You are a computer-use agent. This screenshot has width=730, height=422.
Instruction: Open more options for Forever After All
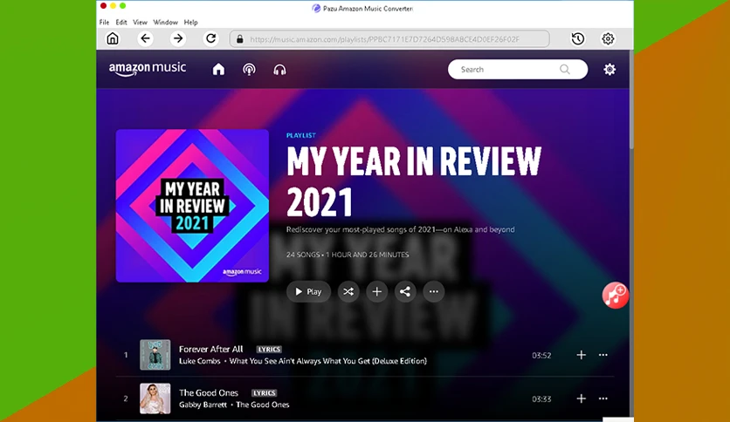(x=603, y=355)
